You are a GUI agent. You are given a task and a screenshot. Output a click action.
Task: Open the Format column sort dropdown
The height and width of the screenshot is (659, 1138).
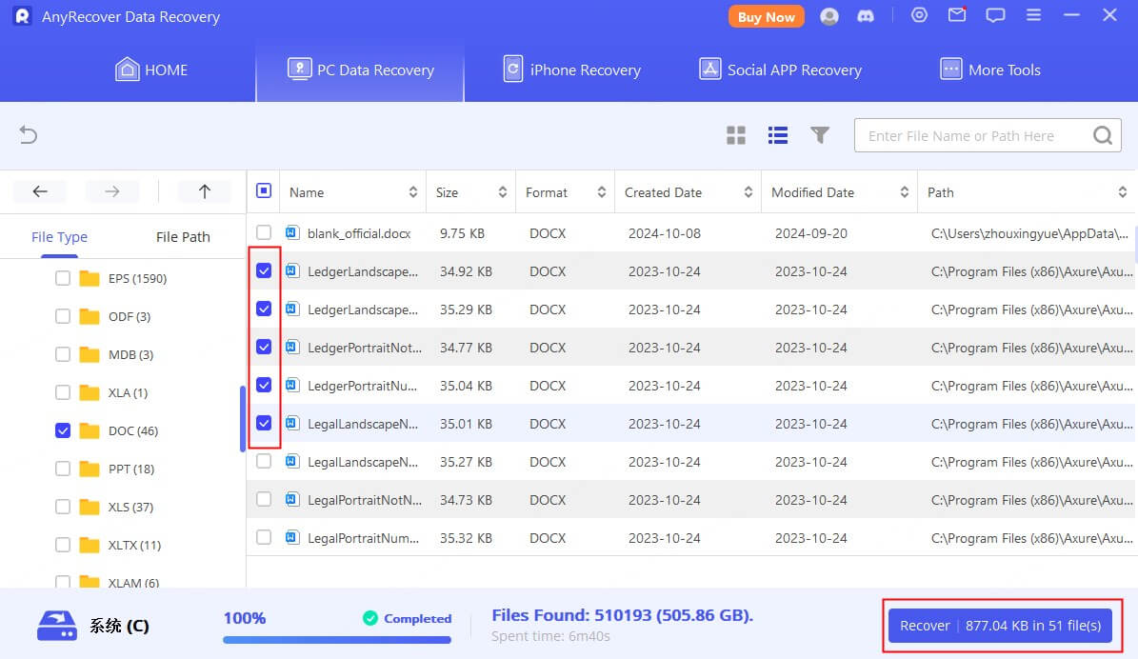click(600, 191)
